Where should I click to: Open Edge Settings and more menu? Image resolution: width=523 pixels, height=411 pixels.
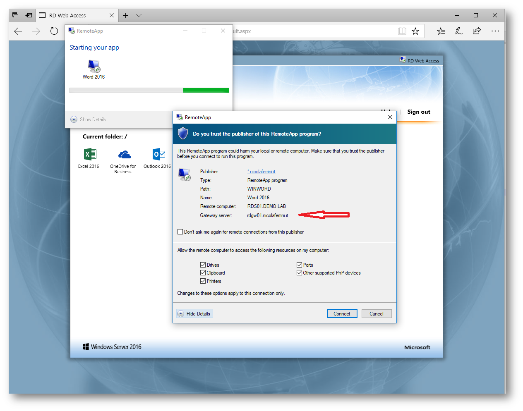click(x=495, y=31)
